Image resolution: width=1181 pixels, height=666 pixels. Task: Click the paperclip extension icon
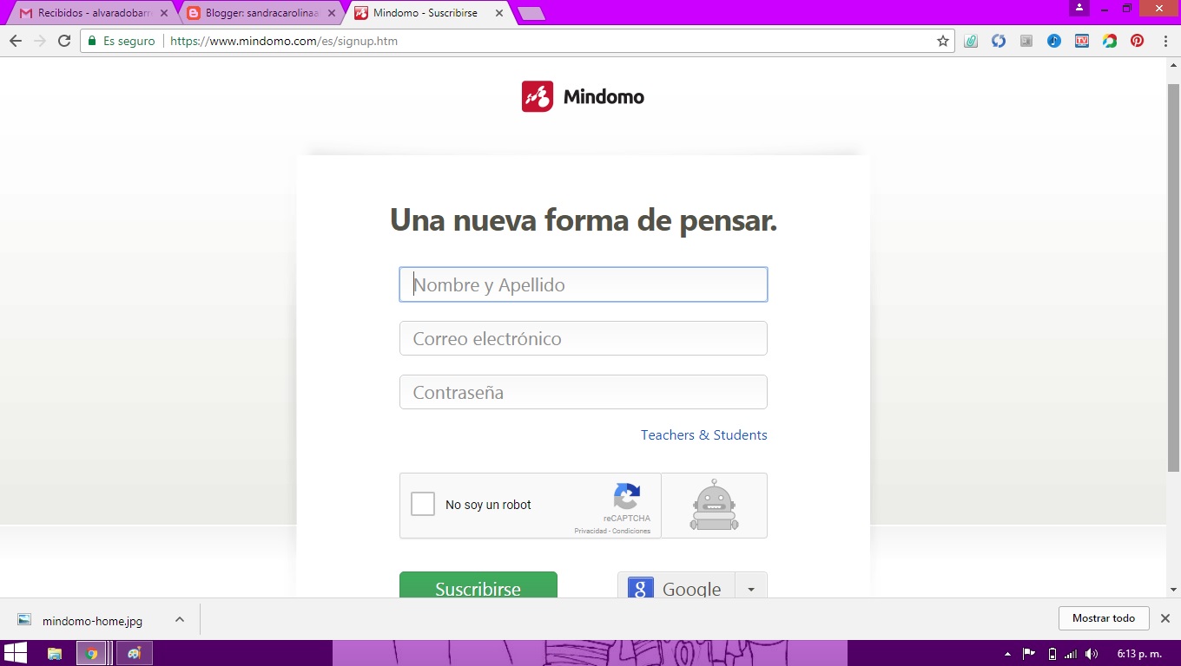[971, 41]
